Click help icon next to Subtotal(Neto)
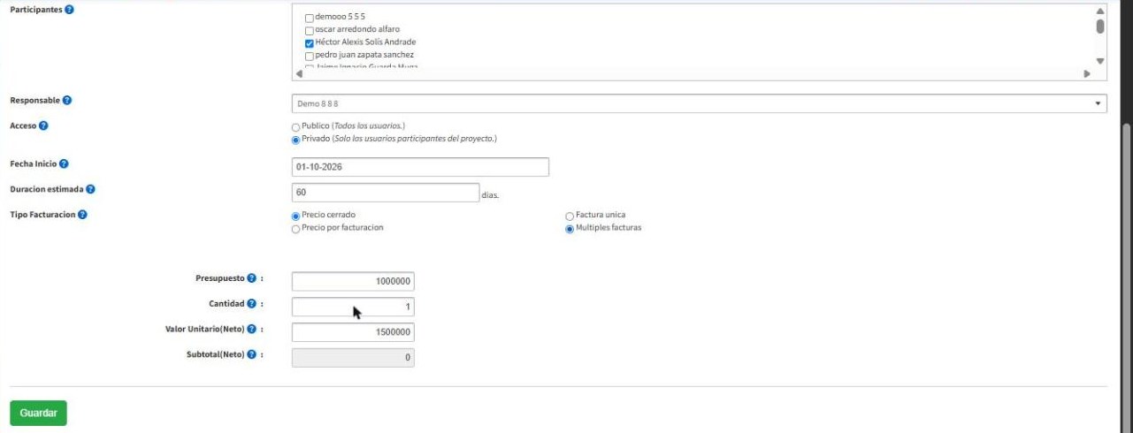The width and height of the screenshot is (1133, 433). 251,355
